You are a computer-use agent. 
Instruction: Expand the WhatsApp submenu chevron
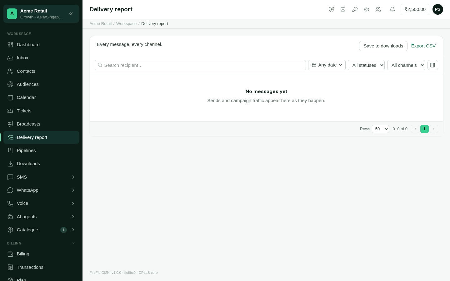click(x=73, y=190)
